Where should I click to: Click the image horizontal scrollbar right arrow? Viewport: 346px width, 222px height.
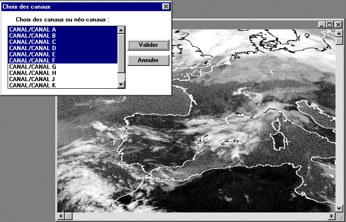(x=331, y=217)
